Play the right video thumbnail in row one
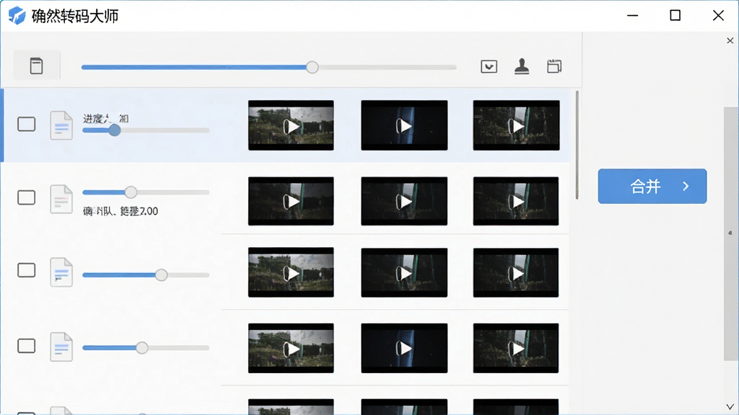This screenshot has width=739, height=415. pos(516,125)
